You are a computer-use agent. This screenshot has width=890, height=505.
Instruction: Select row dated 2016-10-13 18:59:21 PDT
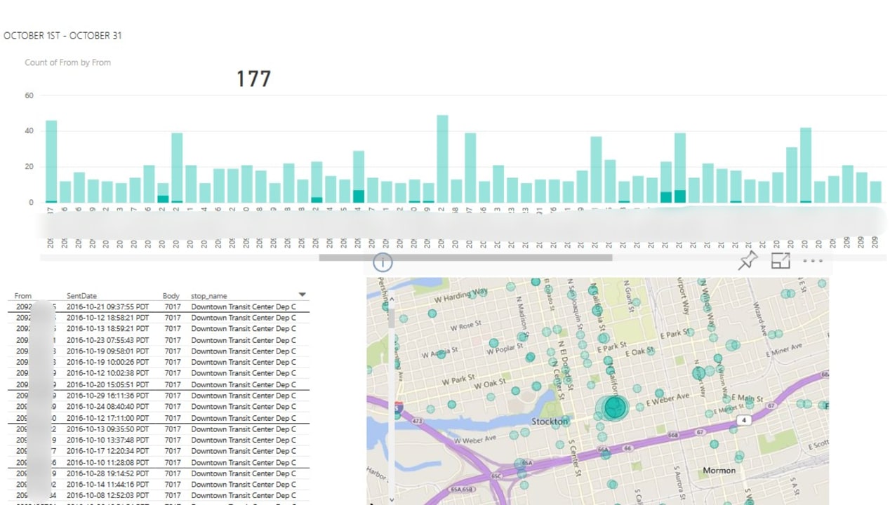pos(159,329)
